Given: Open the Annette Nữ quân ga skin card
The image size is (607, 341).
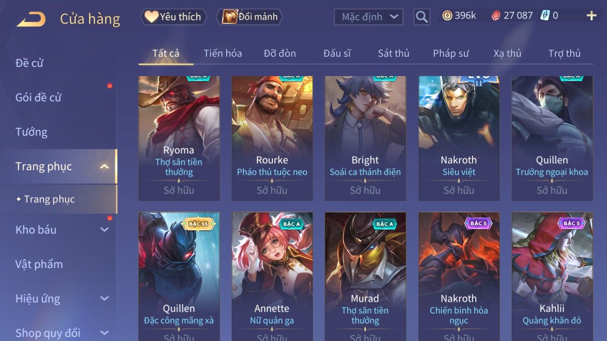Looking at the screenshot, I should 272,277.
